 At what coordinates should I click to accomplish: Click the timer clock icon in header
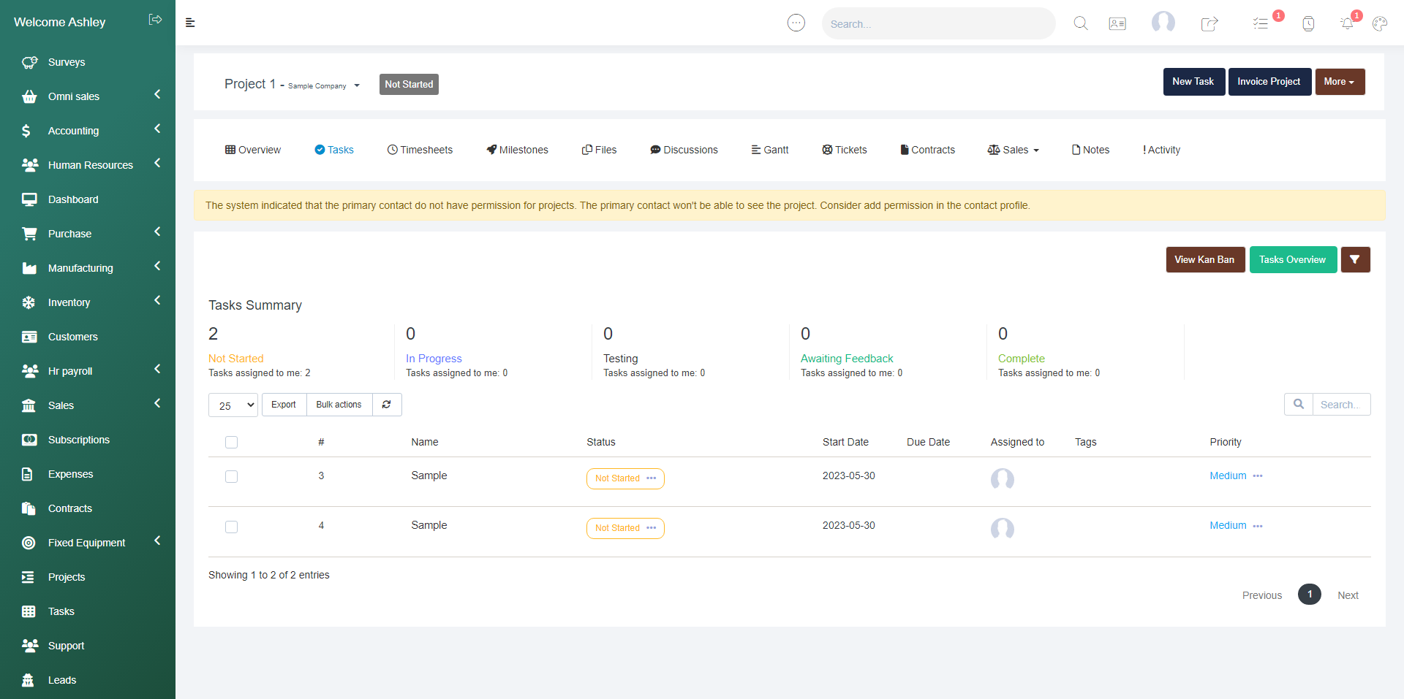coord(1308,23)
